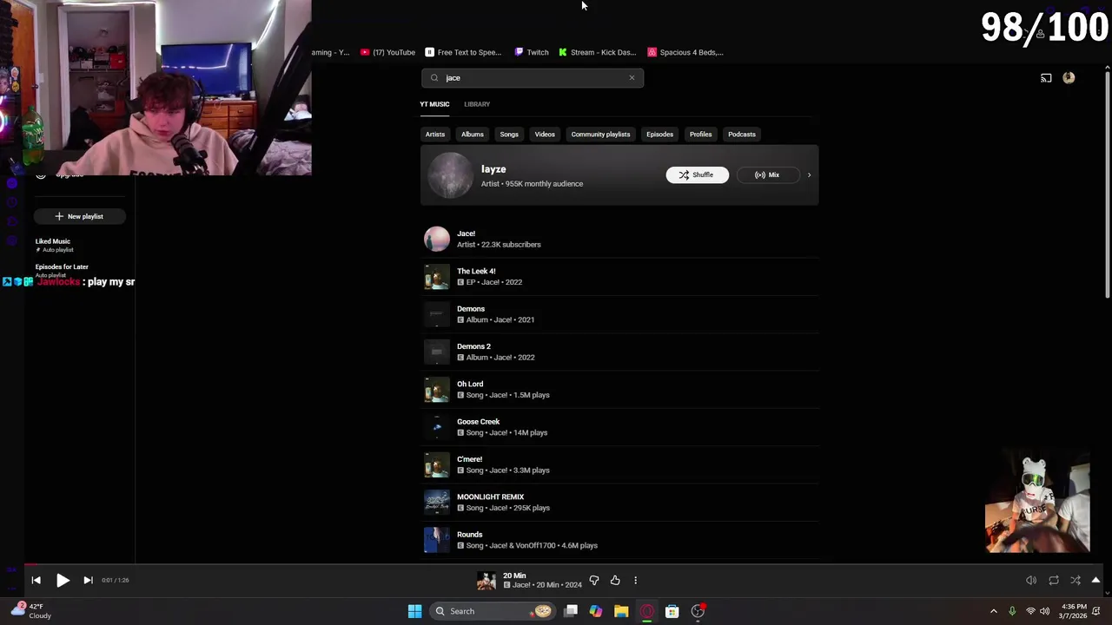Click the Goose Creek song thumbnail
This screenshot has height=625, width=1112.
point(437,427)
